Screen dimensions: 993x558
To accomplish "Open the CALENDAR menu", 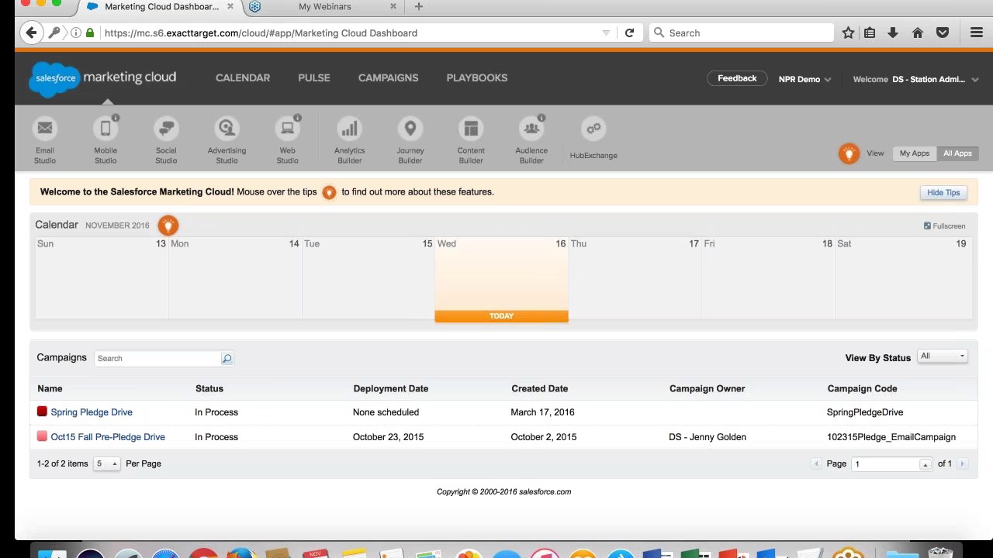I will (x=243, y=77).
